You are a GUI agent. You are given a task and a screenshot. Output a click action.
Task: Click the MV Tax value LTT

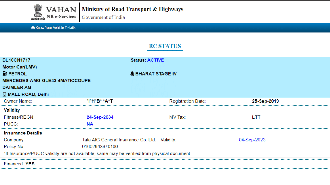point(256,117)
